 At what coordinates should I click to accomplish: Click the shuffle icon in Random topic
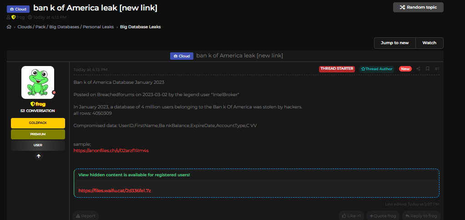pyautogui.click(x=402, y=7)
